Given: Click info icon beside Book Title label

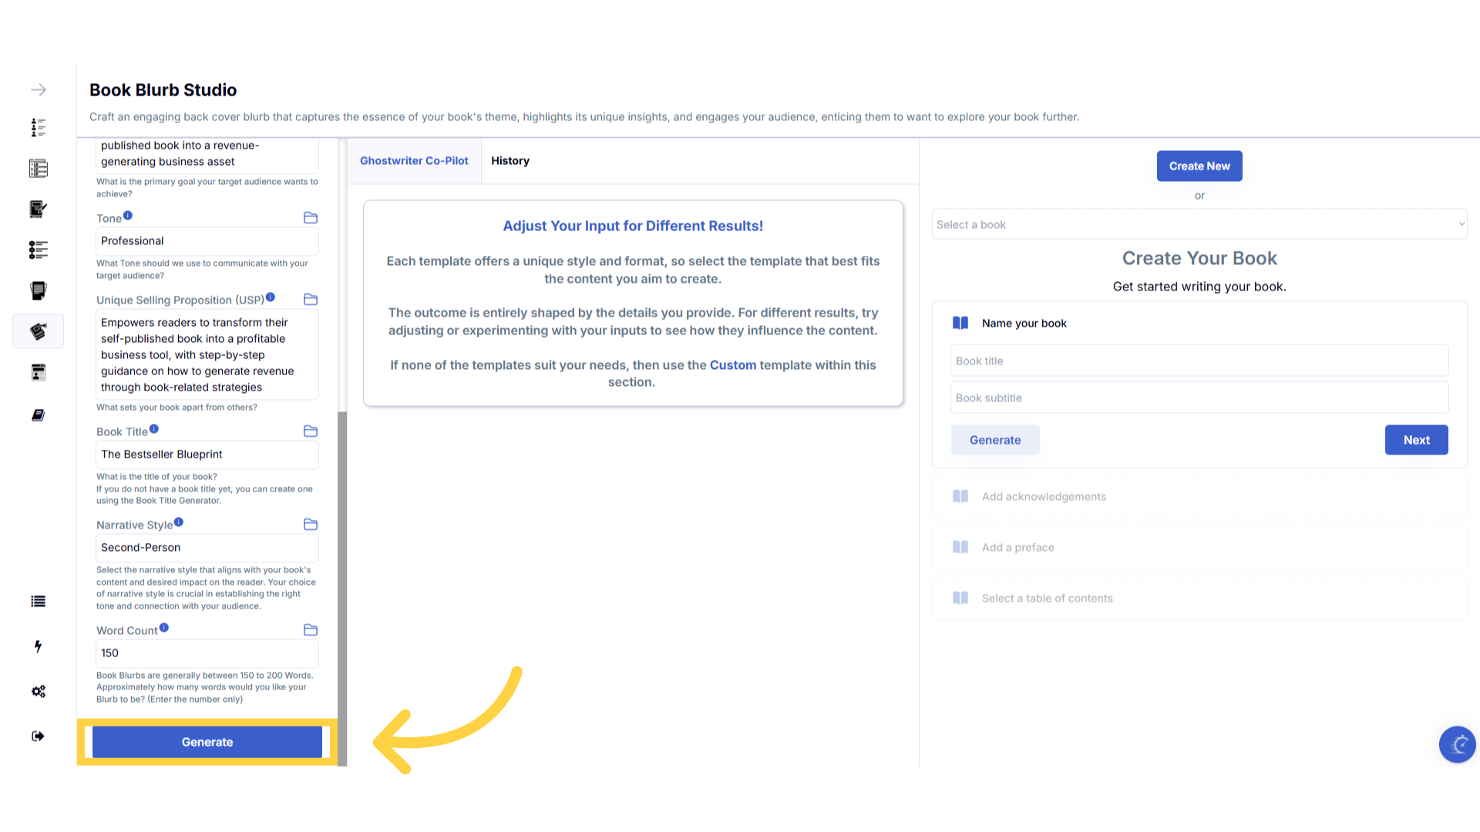Looking at the screenshot, I should pyautogui.click(x=154, y=429).
